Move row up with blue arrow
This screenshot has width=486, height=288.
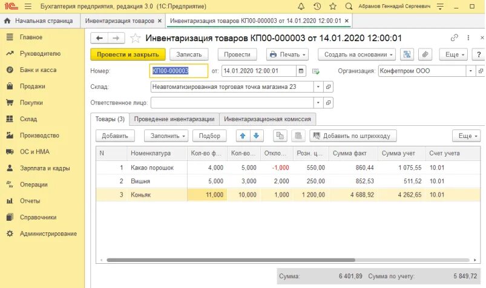tap(243, 136)
